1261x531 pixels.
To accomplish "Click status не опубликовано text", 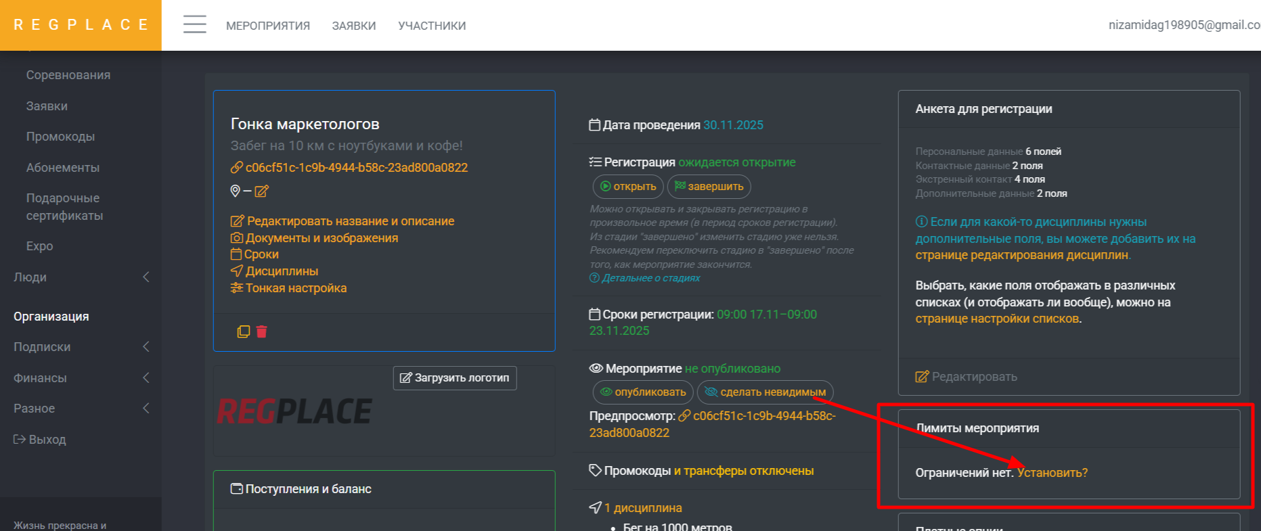I will tap(732, 369).
